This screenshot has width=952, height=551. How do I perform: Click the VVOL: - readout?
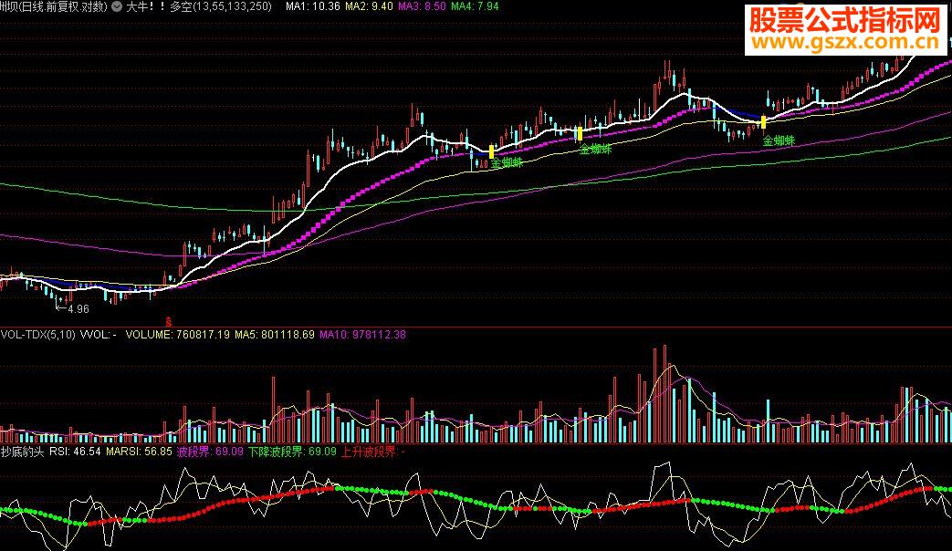tap(99, 335)
